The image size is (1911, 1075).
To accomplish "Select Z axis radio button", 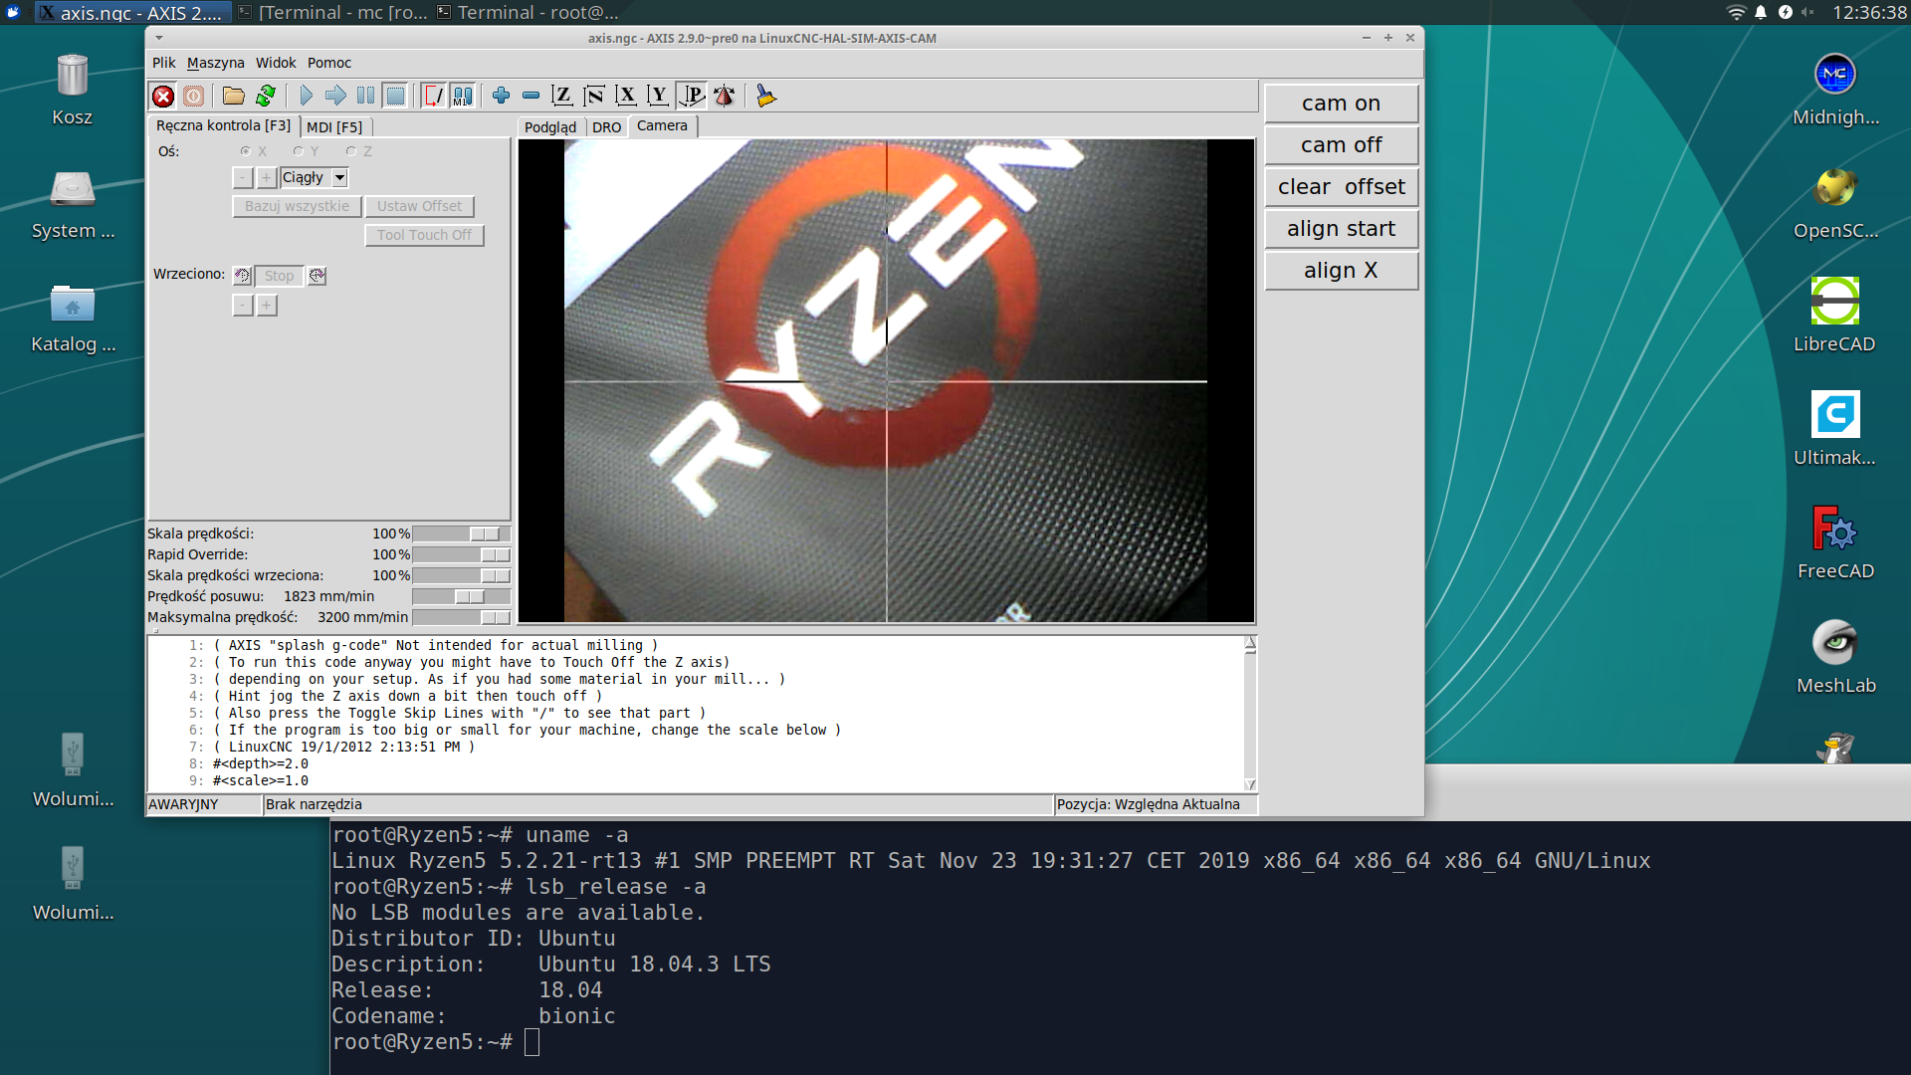I will click(x=350, y=151).
